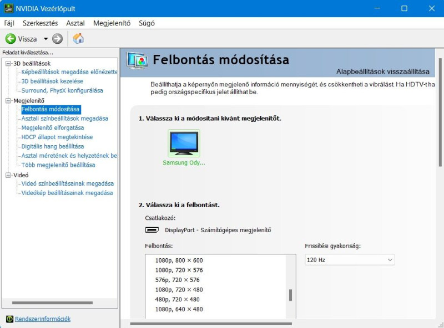
Task: Open HDCP állapot megtekintése
Action: click(x=57, y=137)
